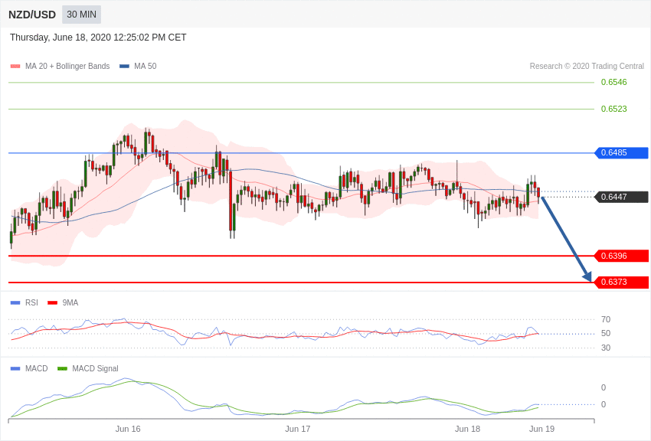Image resolution: width=651 pixels, height=441 pixels.
Task: Select the NZD/USD pair title
Action: 32,15
